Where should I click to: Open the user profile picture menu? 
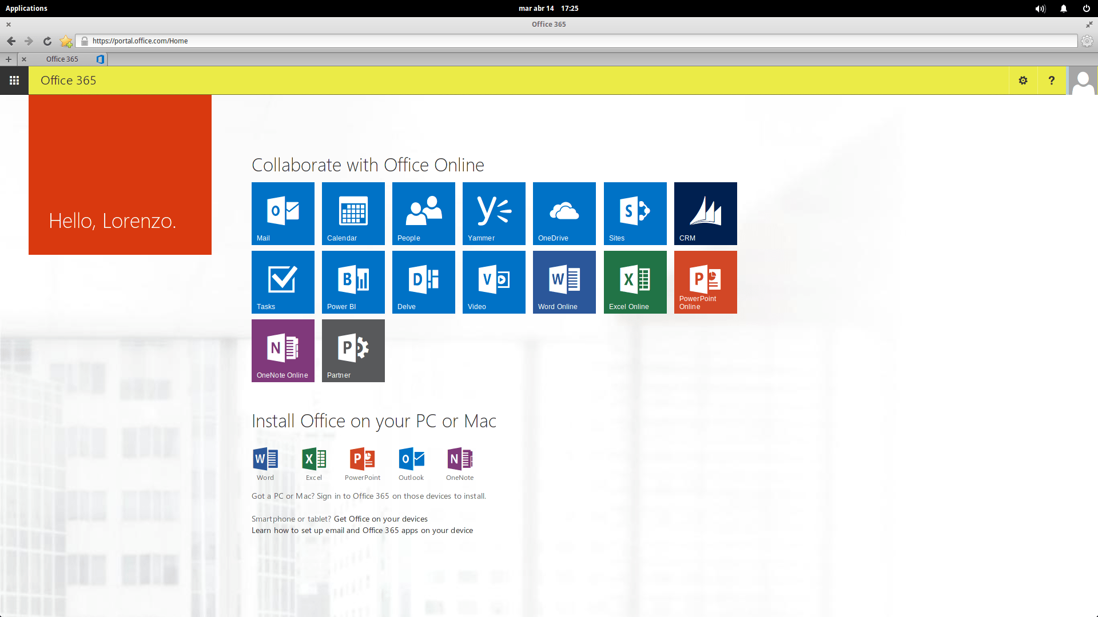[1083, 81]
